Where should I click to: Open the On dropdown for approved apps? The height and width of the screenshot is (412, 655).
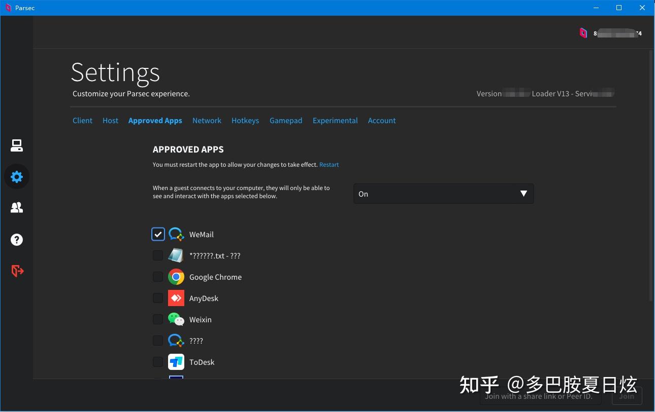coord(443,194)
